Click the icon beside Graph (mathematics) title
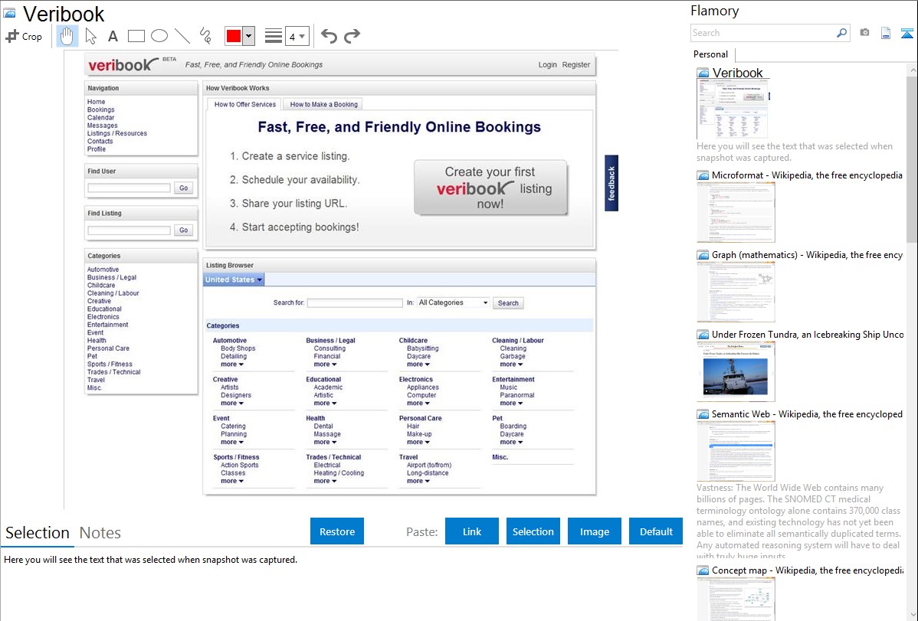Screen dimensions: 918x621 pos(703,255)
